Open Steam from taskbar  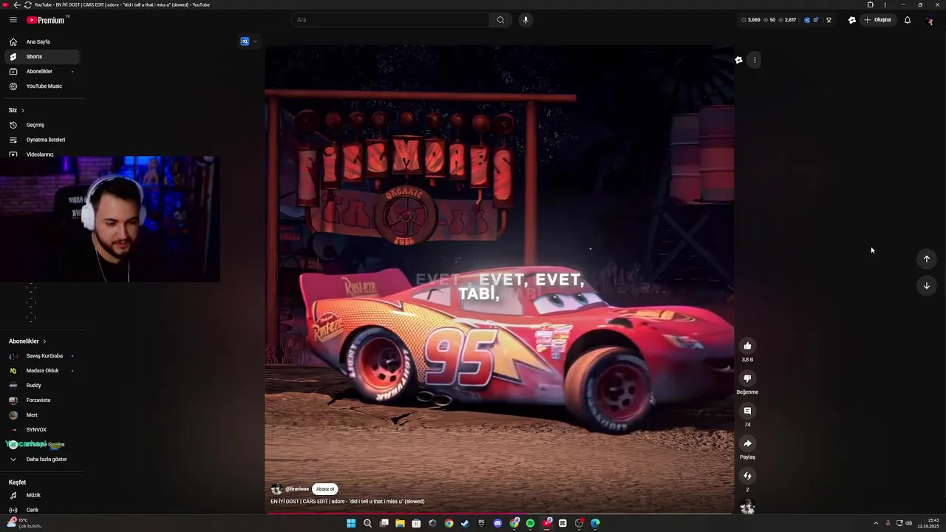[465, 523]
